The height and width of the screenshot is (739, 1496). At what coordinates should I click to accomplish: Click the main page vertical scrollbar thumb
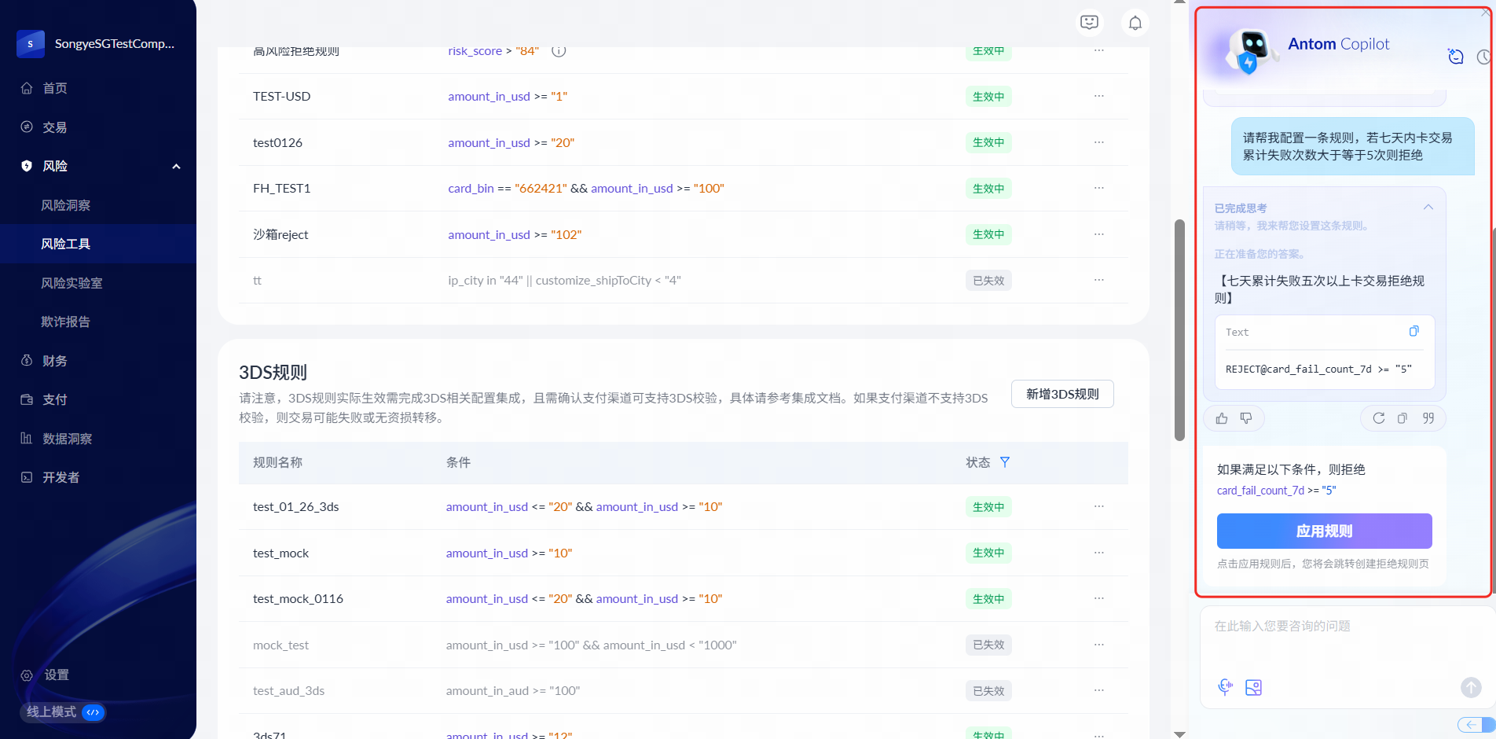click(x=1179, y=330)
